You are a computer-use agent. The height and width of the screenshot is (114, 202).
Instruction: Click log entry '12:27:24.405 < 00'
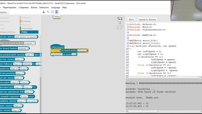pyautogui.click(x=137, y=106)
